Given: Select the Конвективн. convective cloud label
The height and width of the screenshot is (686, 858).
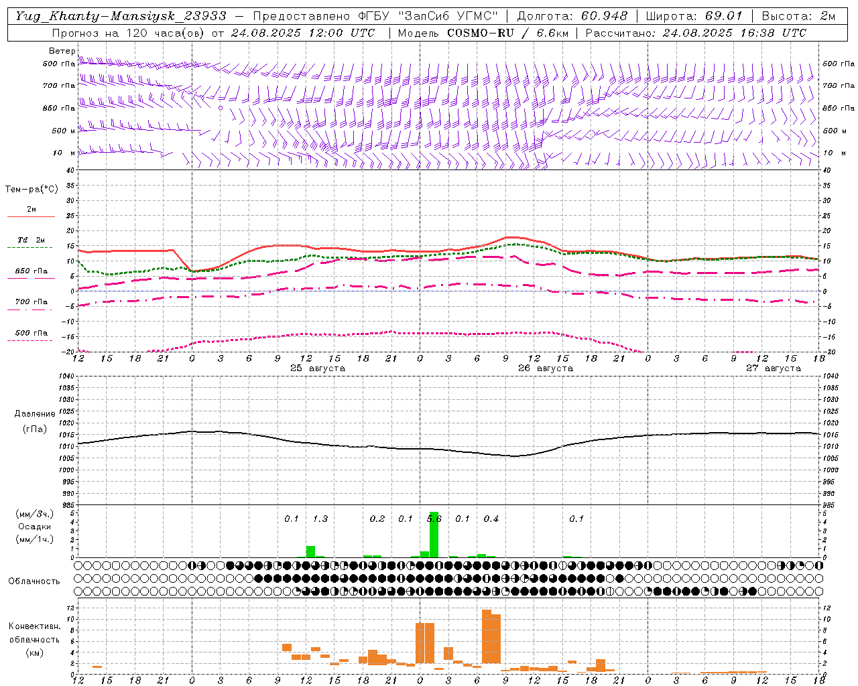Looking at the screenshot, I should (x=35, y=626).
